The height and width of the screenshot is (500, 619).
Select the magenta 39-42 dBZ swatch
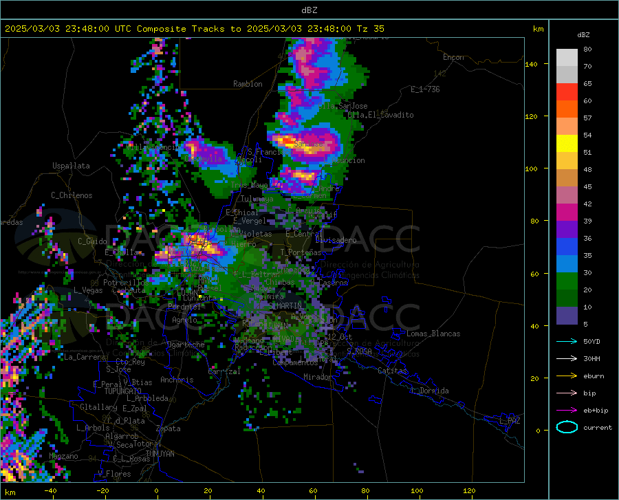567,213
